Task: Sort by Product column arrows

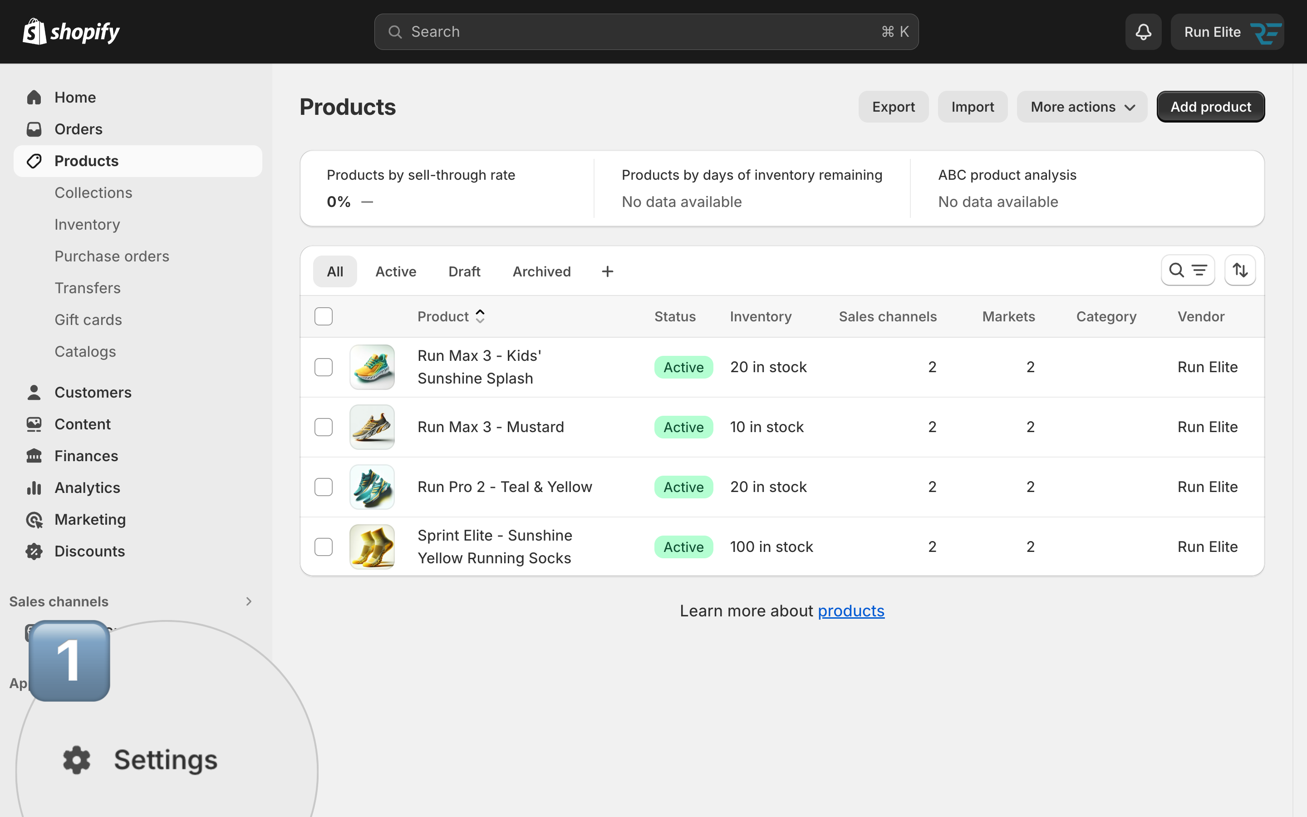Action: coord(480,316)
